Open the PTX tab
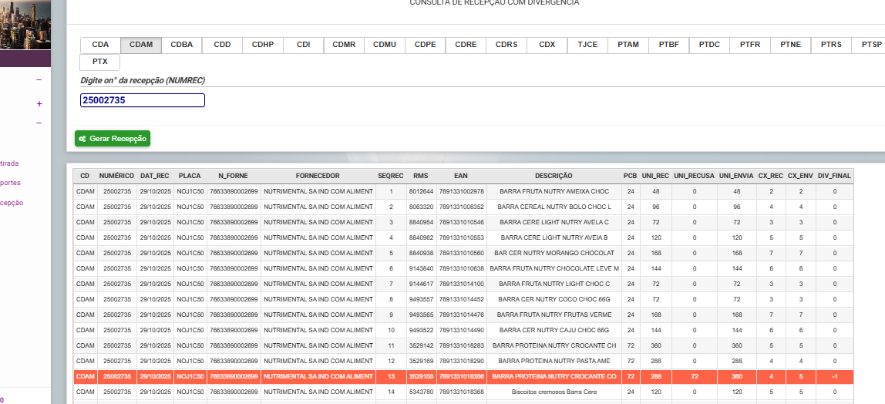Image resolution: width=885 pixels, height=404 pixels. pyautogui.click(x=100, y=62)
